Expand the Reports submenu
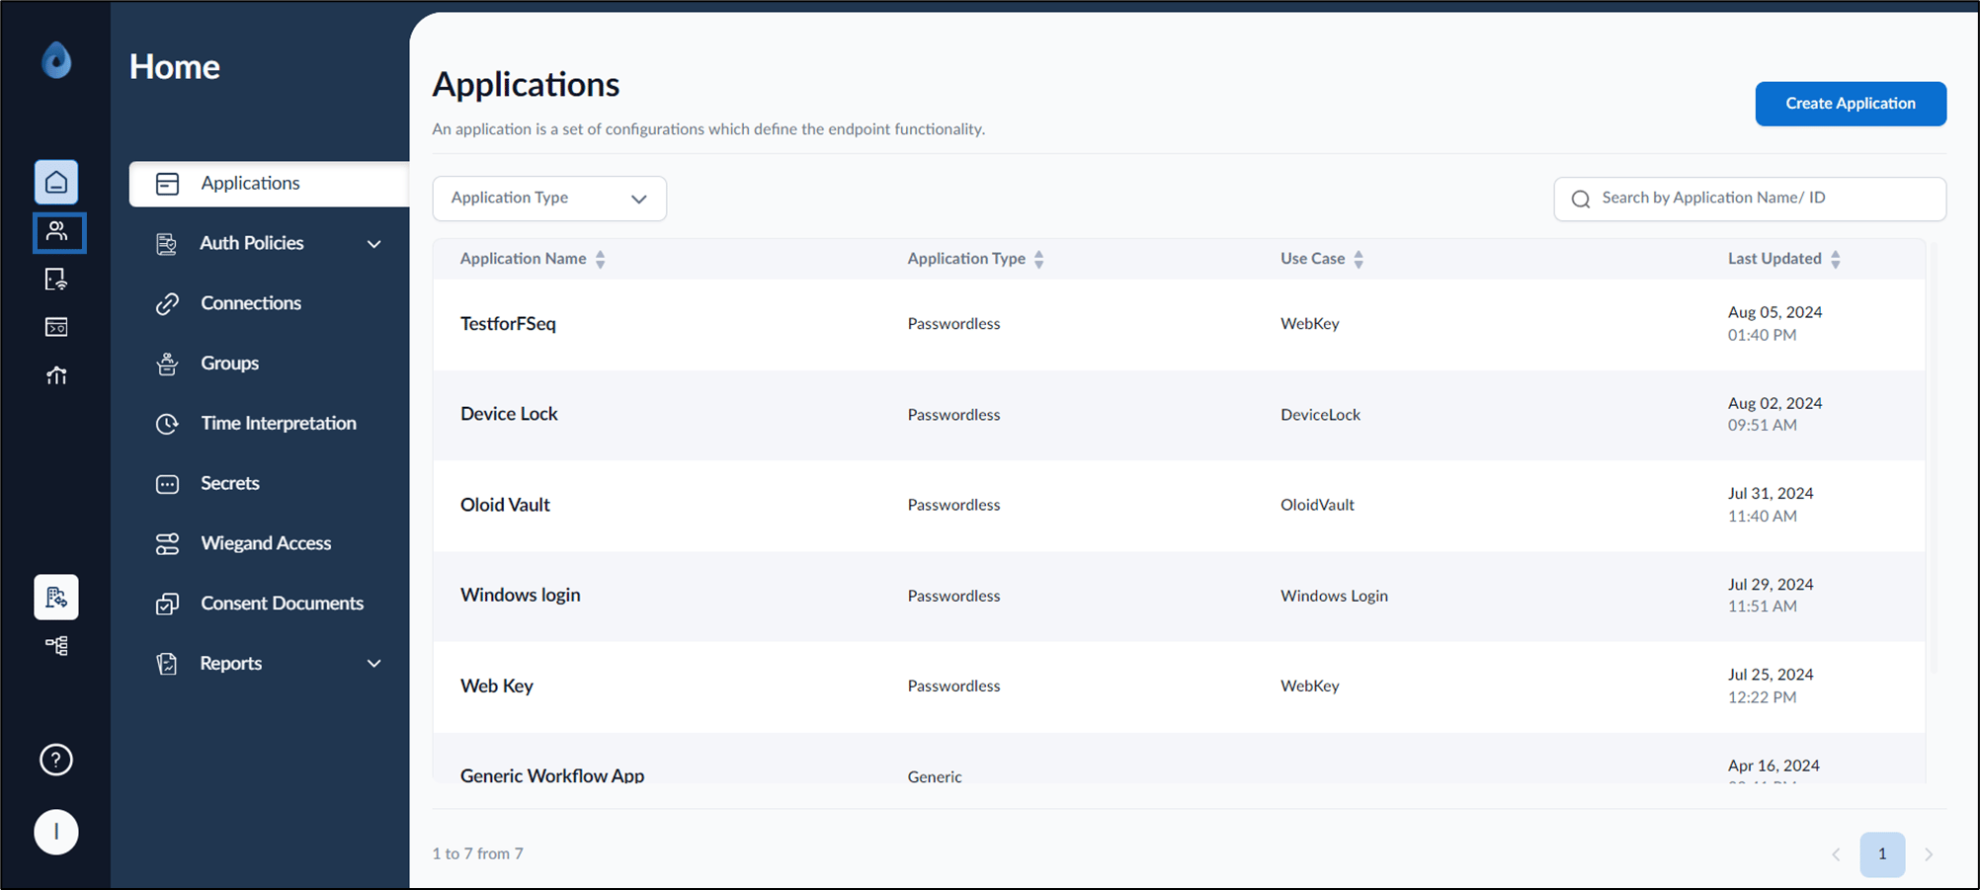1980x890 pixels. click(373, 664)
